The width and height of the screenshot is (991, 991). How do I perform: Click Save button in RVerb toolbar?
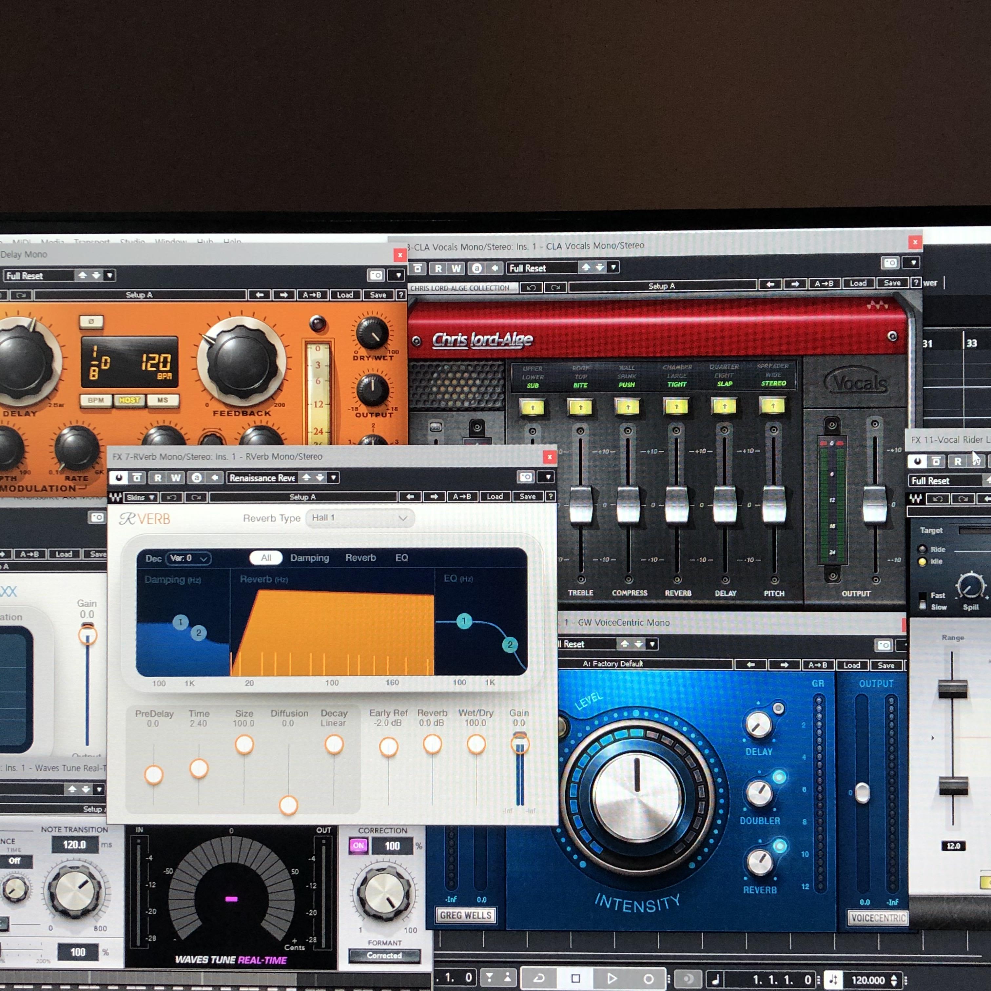tap(527, 496)
